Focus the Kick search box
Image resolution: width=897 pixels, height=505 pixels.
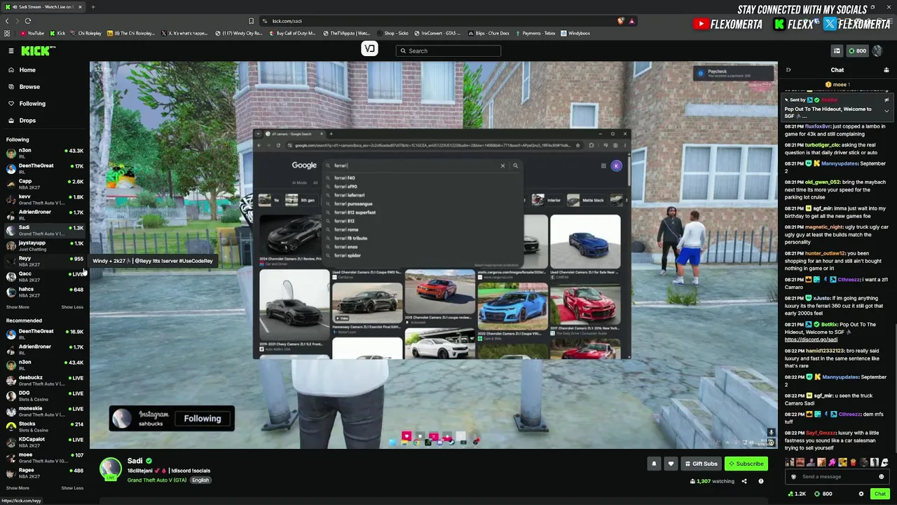[448, 50]
